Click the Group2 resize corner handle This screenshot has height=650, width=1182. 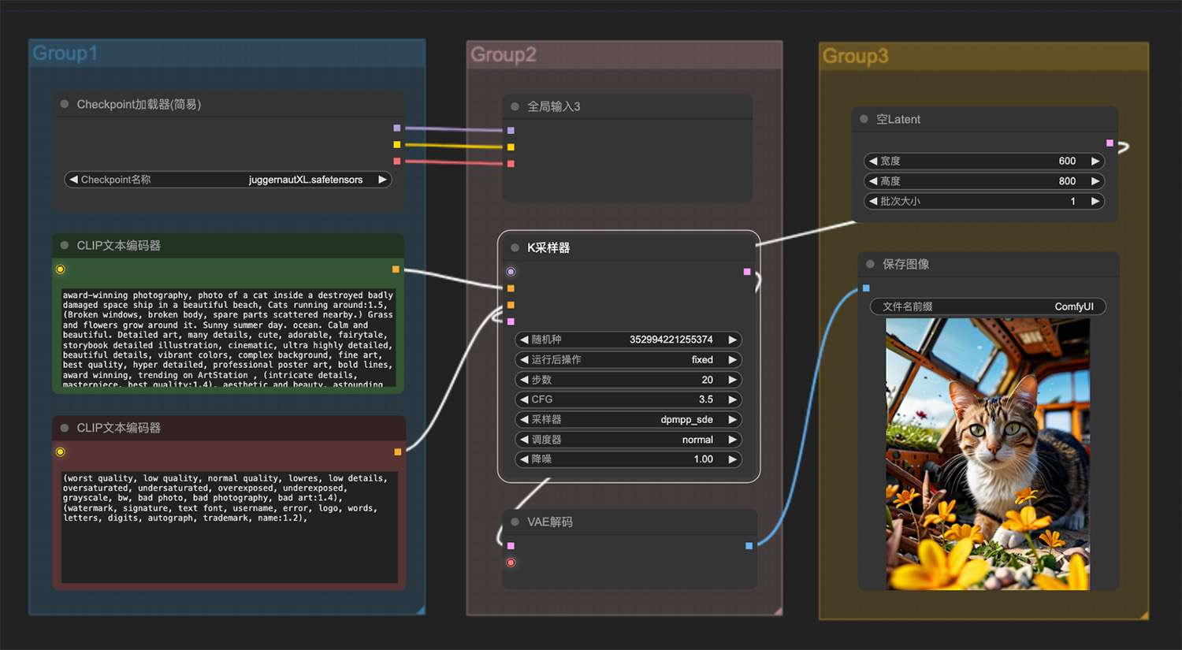pos(779,611)
